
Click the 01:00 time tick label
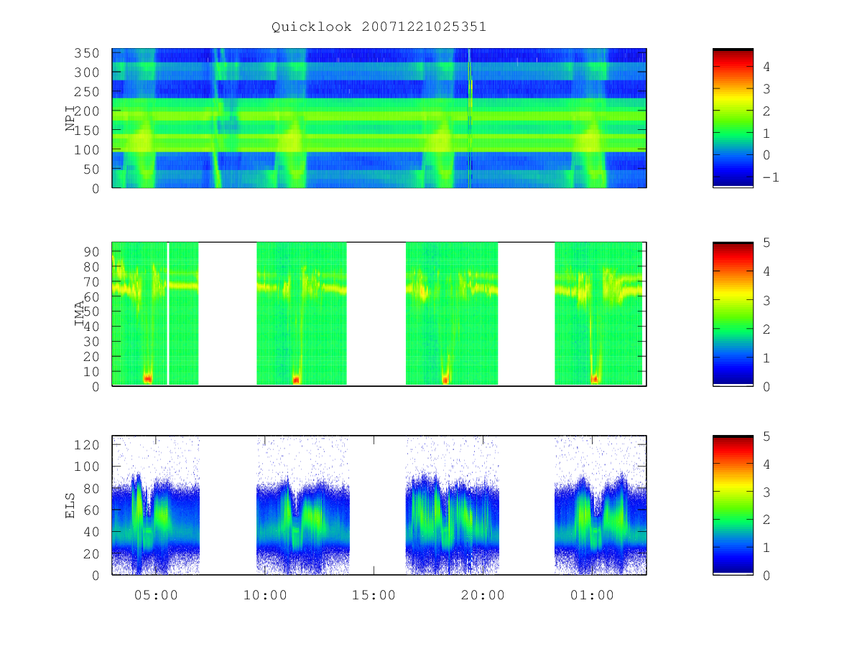[592, 595]
